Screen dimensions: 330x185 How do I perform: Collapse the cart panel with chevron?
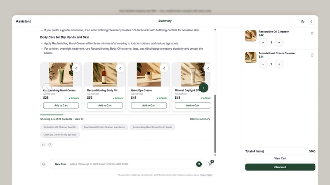(x=311, y=21)
